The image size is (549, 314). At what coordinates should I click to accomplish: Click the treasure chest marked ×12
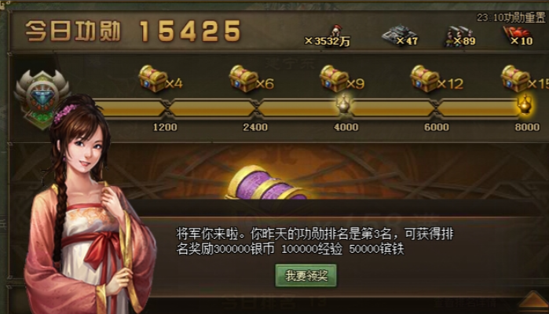[424, 78]
